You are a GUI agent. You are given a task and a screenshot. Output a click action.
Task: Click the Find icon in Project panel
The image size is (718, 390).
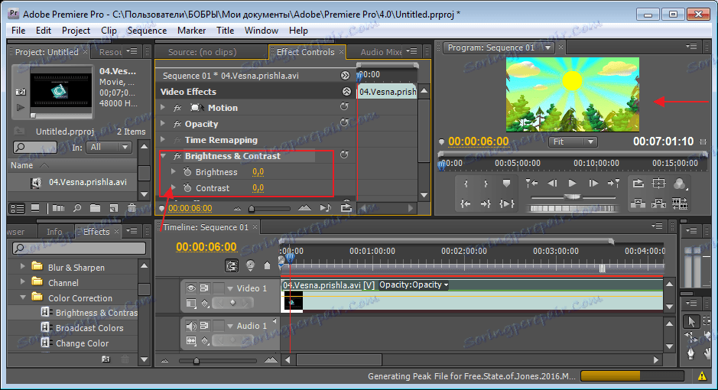(x=77, y=208)
